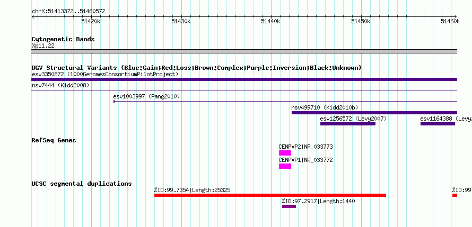Screen dimensions: 472x227
Task: Click the esv3350872 inversion variant bar
Action: [244, 79]
